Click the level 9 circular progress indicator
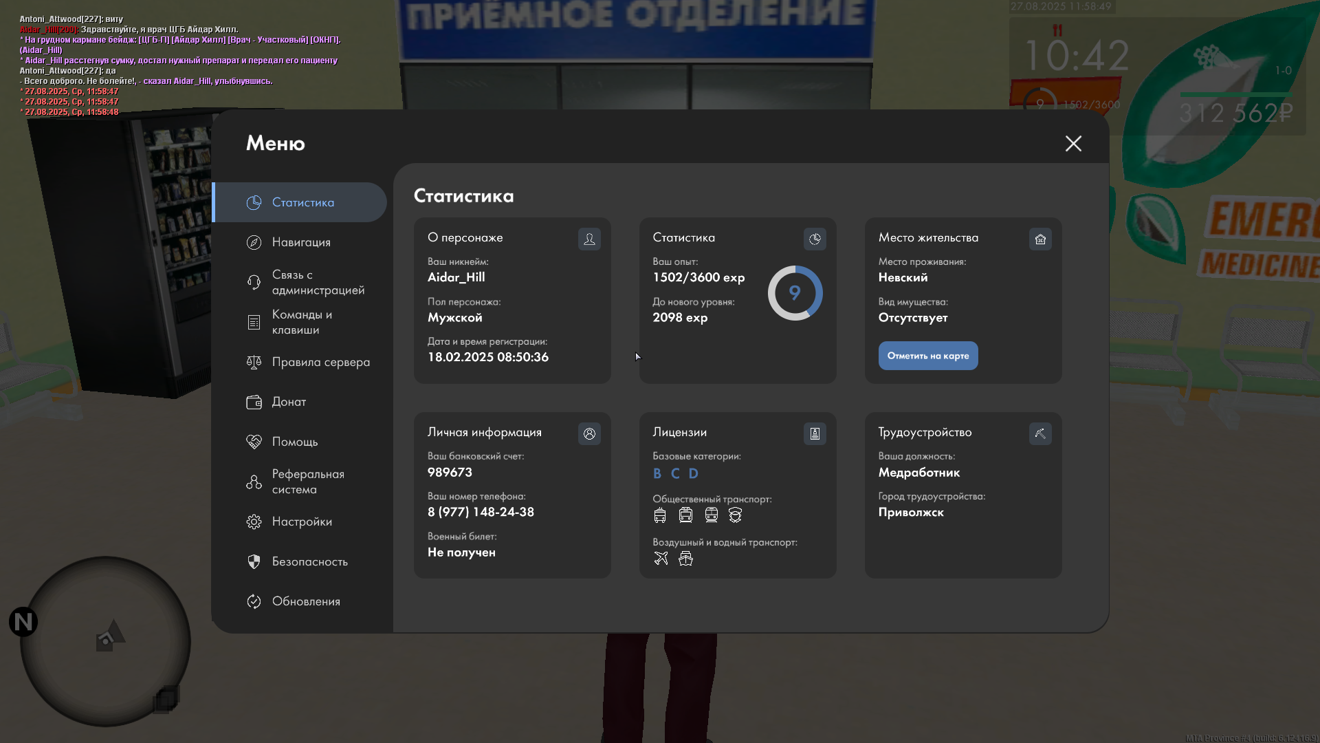The height and width of the screenshot is (743, 1320). (x=795, y=293)
